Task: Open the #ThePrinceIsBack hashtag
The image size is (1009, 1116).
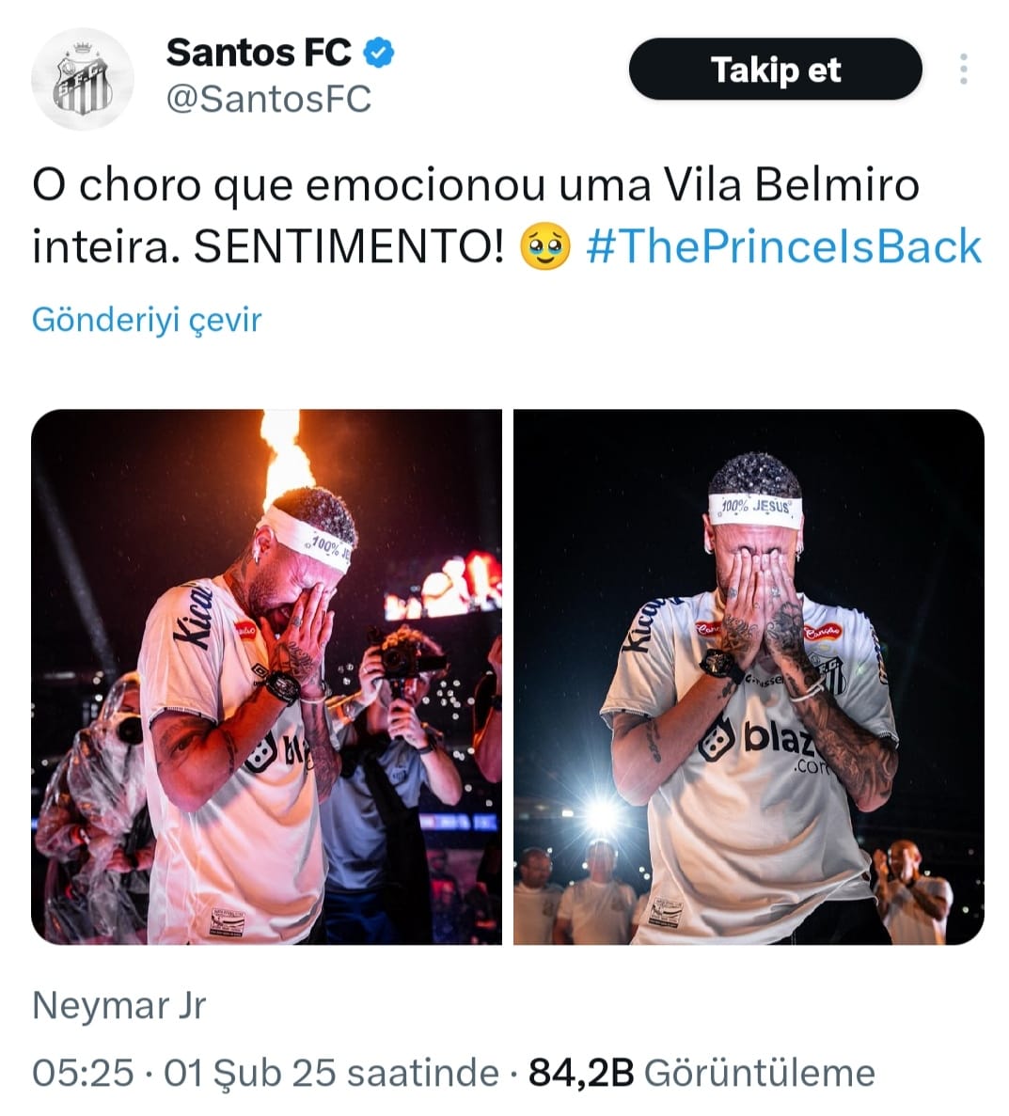Action: tap(783, 246)
